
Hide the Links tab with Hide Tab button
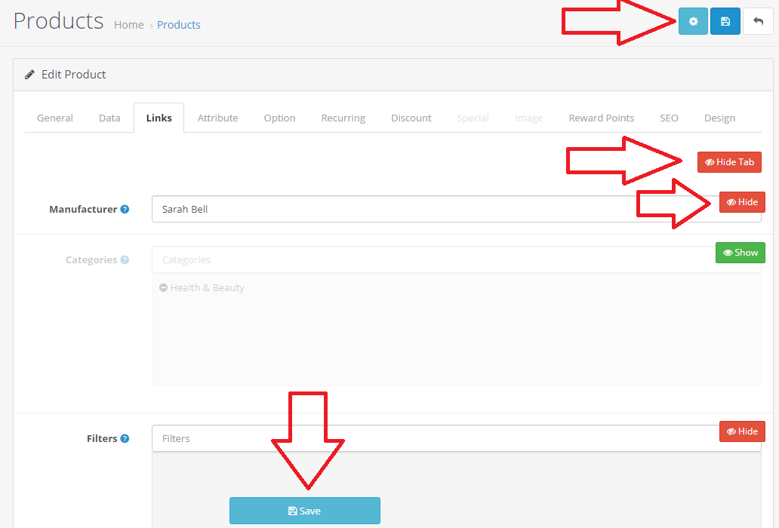click(729, 162)
